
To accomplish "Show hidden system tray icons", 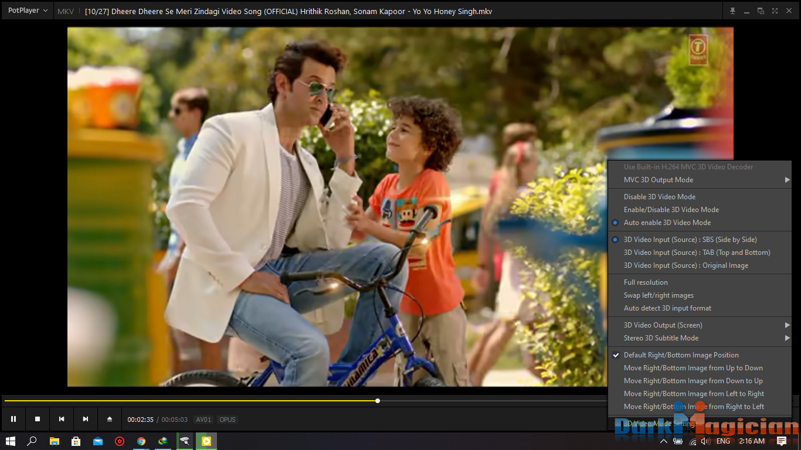I will [x=664, y=441].
